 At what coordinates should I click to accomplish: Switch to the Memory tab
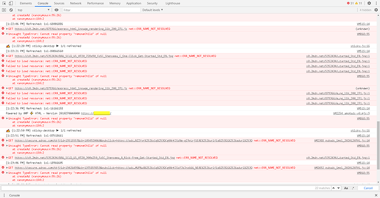coord(115,3)
